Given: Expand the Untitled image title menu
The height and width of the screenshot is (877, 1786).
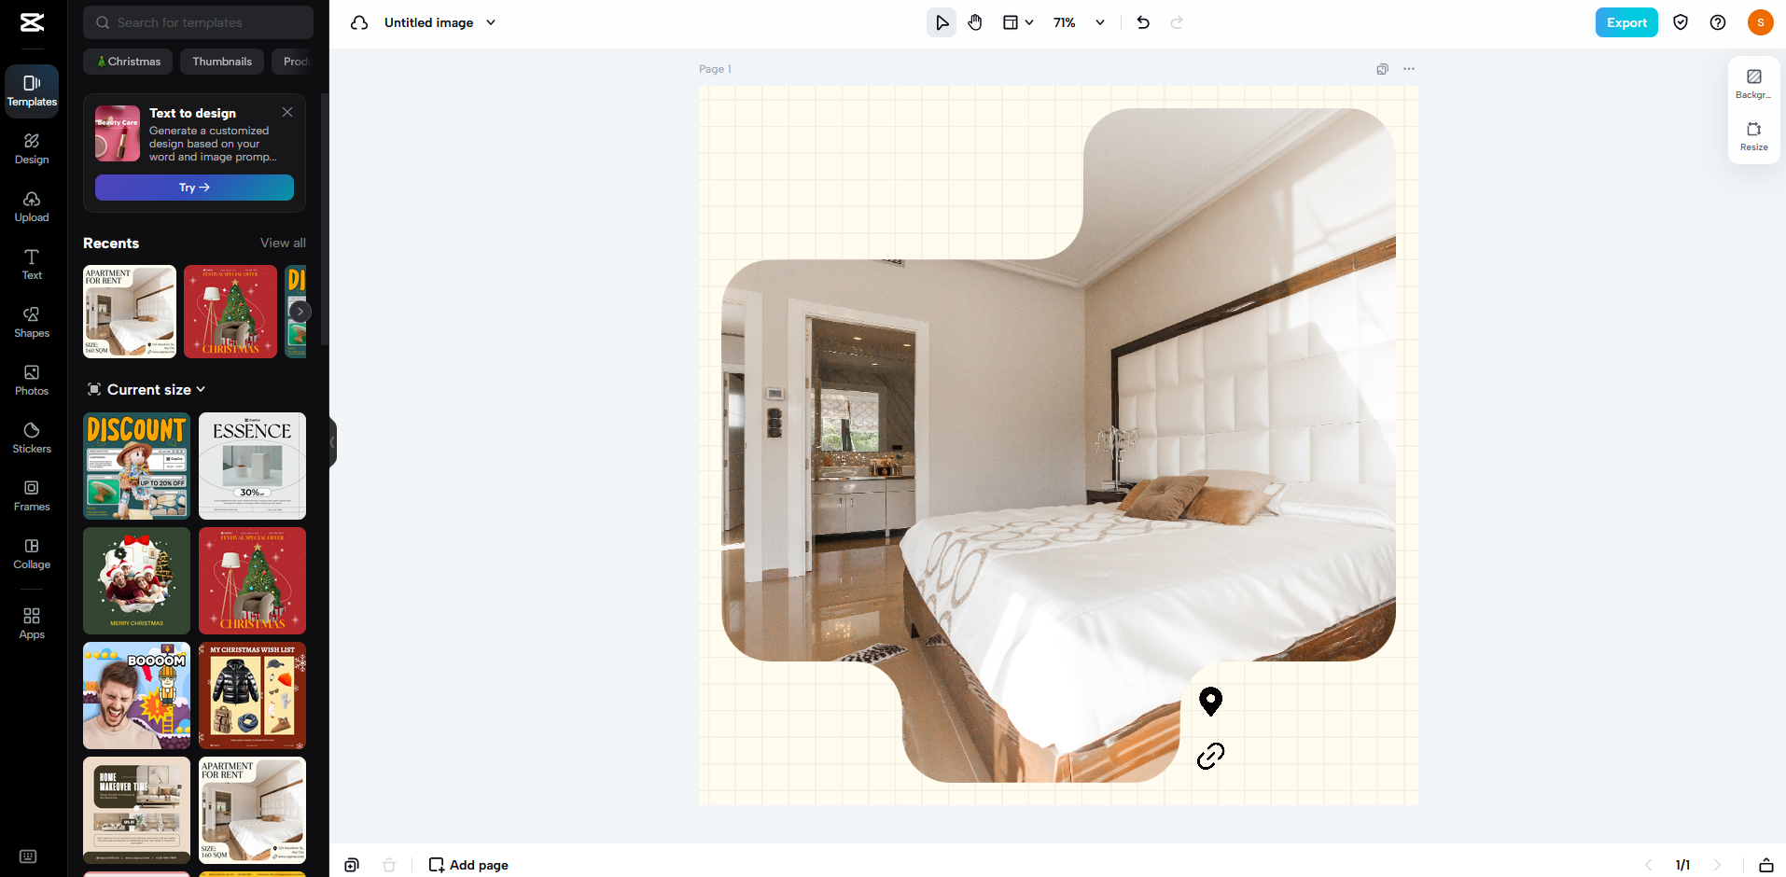Looking at the screenshot, I should (491, 22).
